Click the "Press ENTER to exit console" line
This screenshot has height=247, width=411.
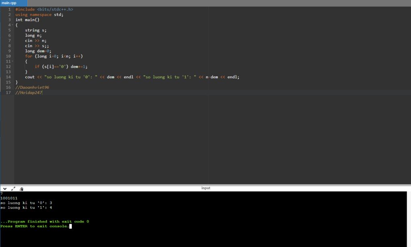[x=34, y=226]
